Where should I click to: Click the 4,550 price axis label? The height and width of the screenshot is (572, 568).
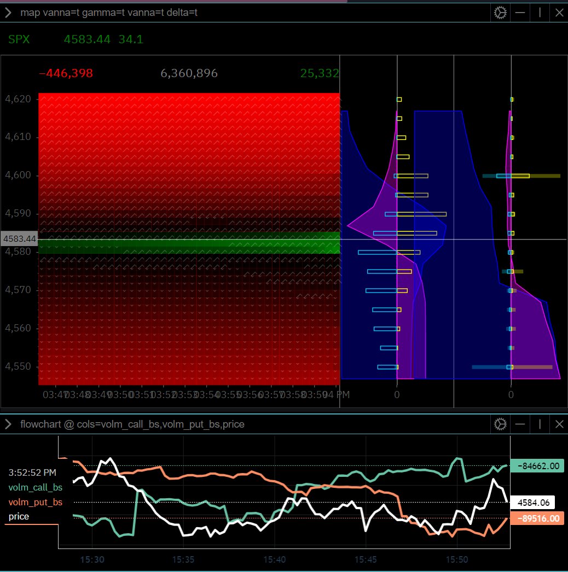(18, 366)
